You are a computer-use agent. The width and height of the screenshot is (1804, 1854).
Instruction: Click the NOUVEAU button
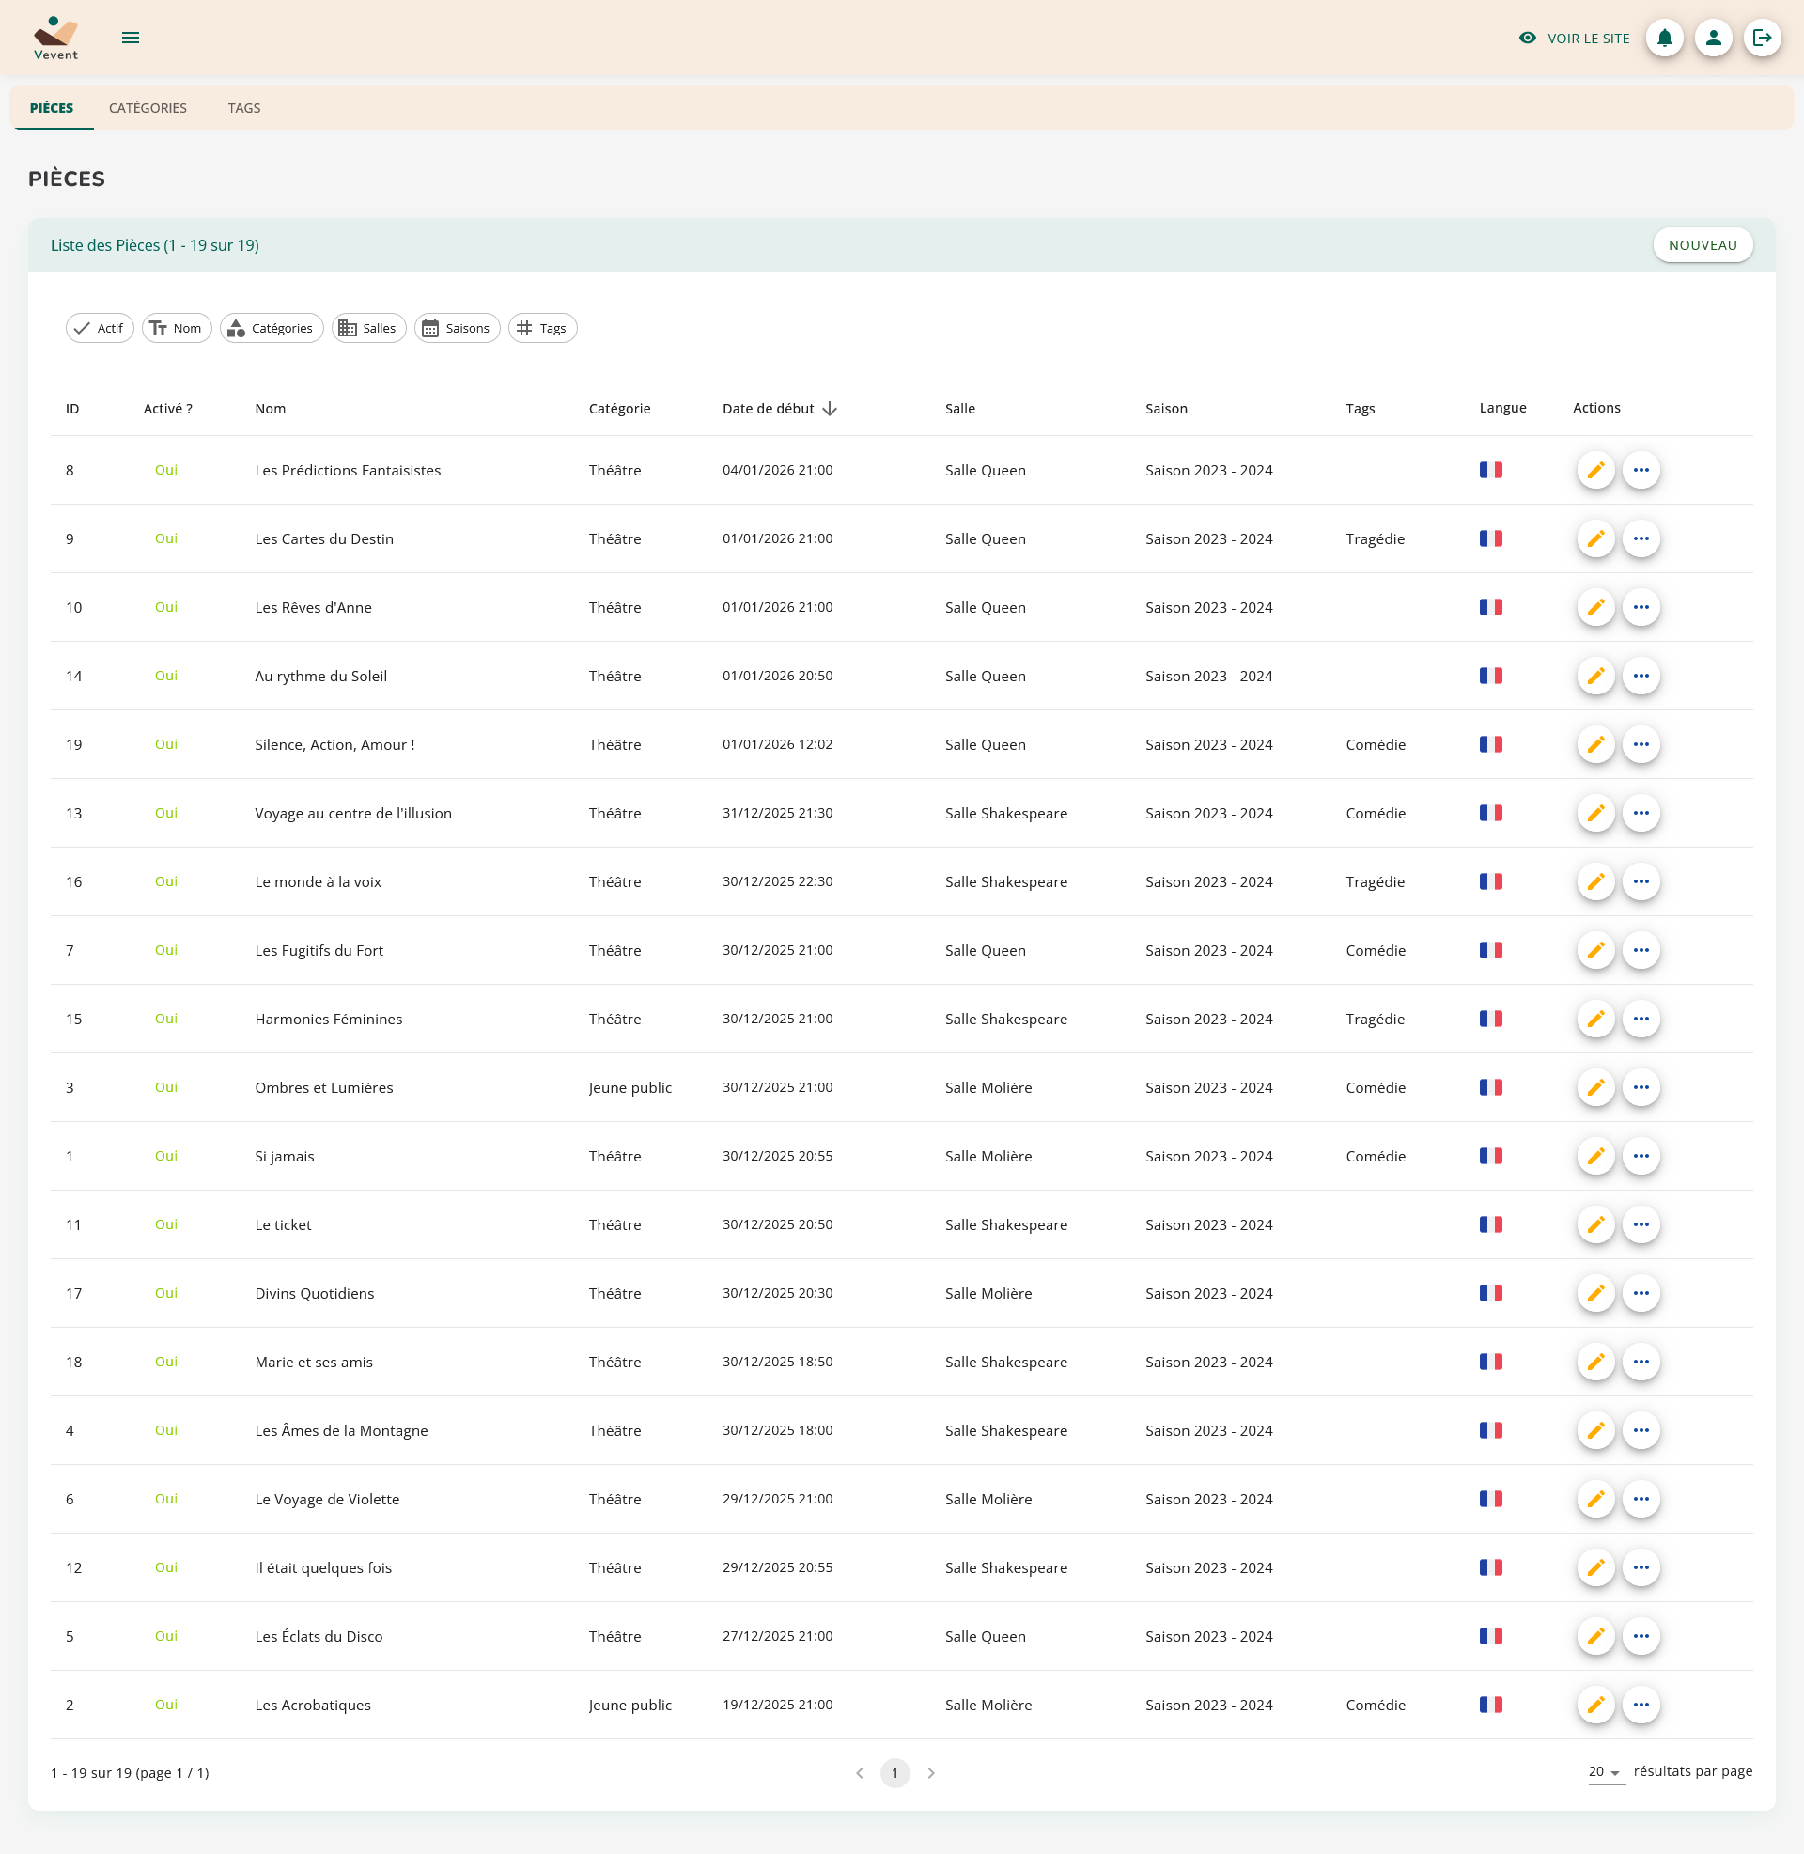click(x=1702, y=245)
